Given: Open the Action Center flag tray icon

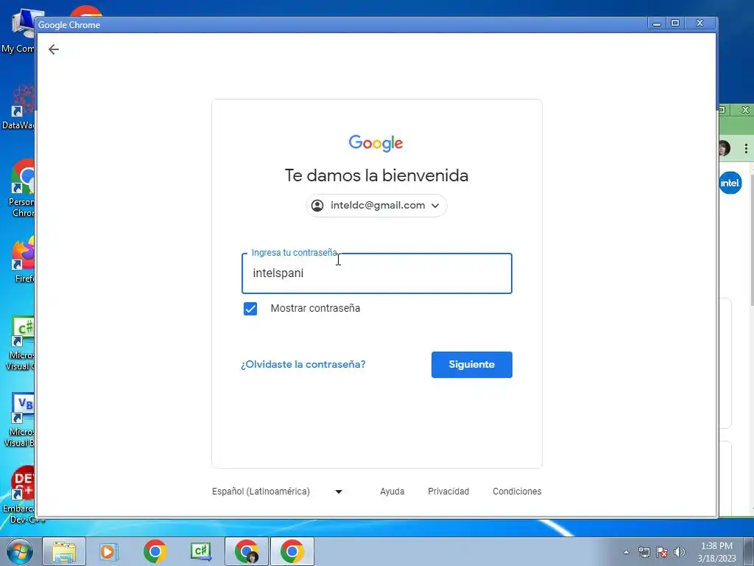Looking at the screenshot, I should pos(662,552).
